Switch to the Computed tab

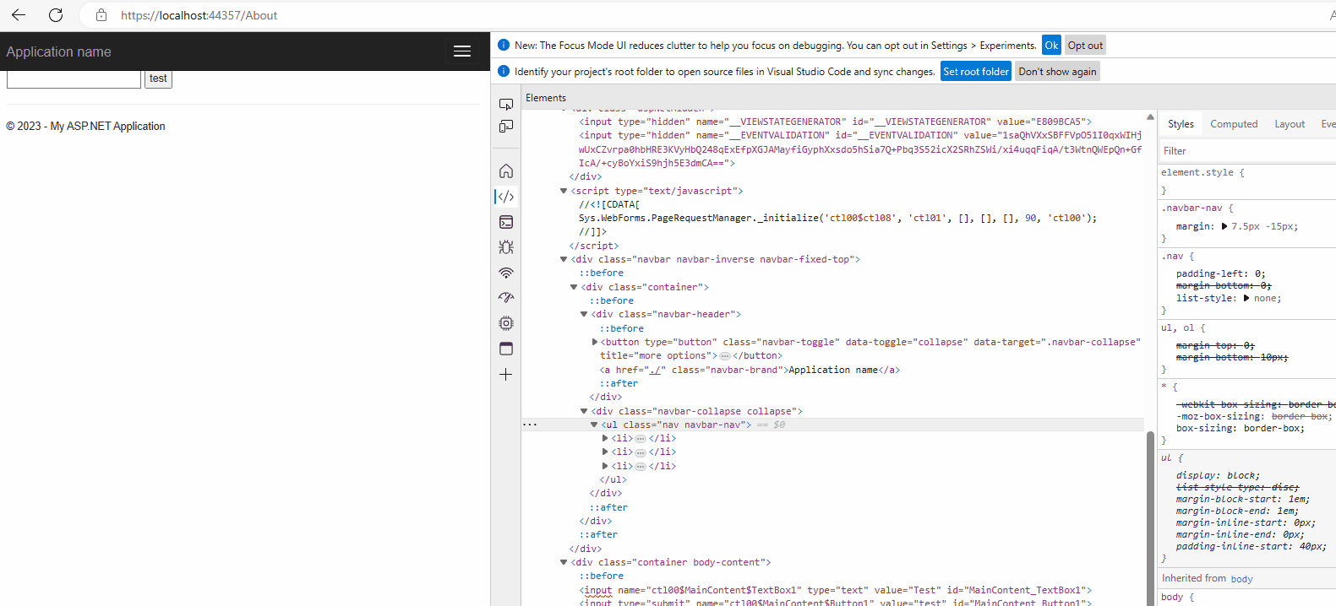point(1234,124)
